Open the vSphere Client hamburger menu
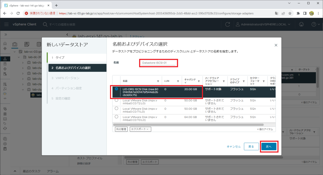Screen dimensions: 323x175 6,24
